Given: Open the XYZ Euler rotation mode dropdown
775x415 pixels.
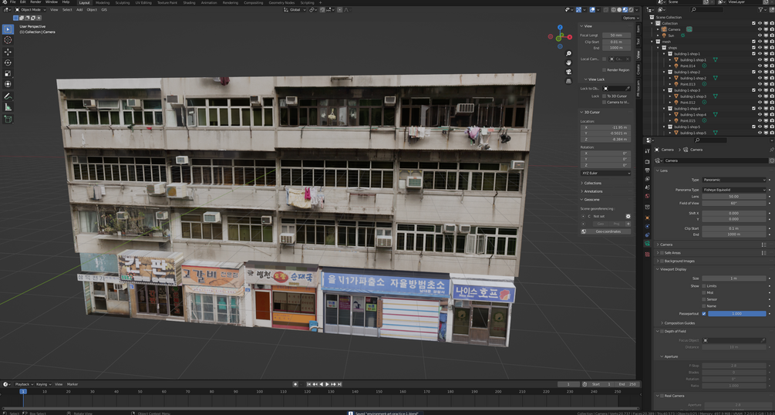Looking at the screenshot, I should (605, 174).
